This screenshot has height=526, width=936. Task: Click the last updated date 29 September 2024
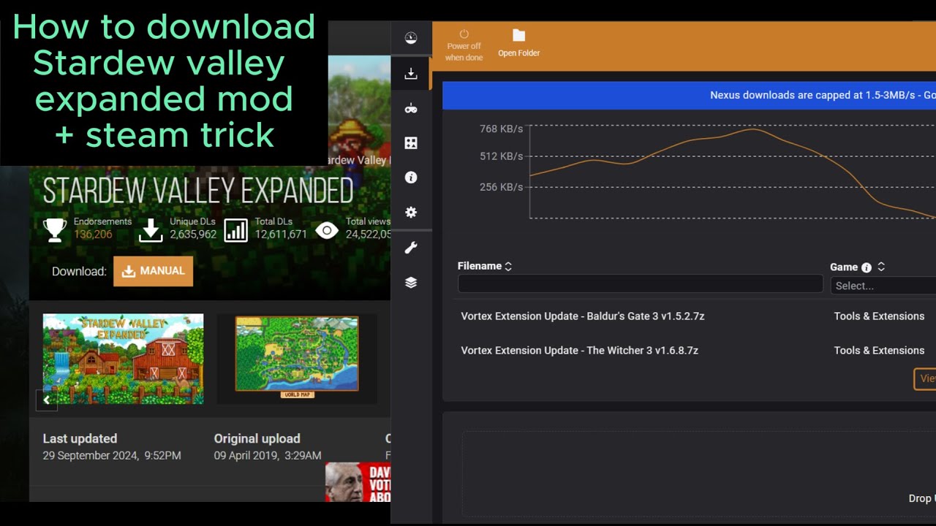click(112, 456)
